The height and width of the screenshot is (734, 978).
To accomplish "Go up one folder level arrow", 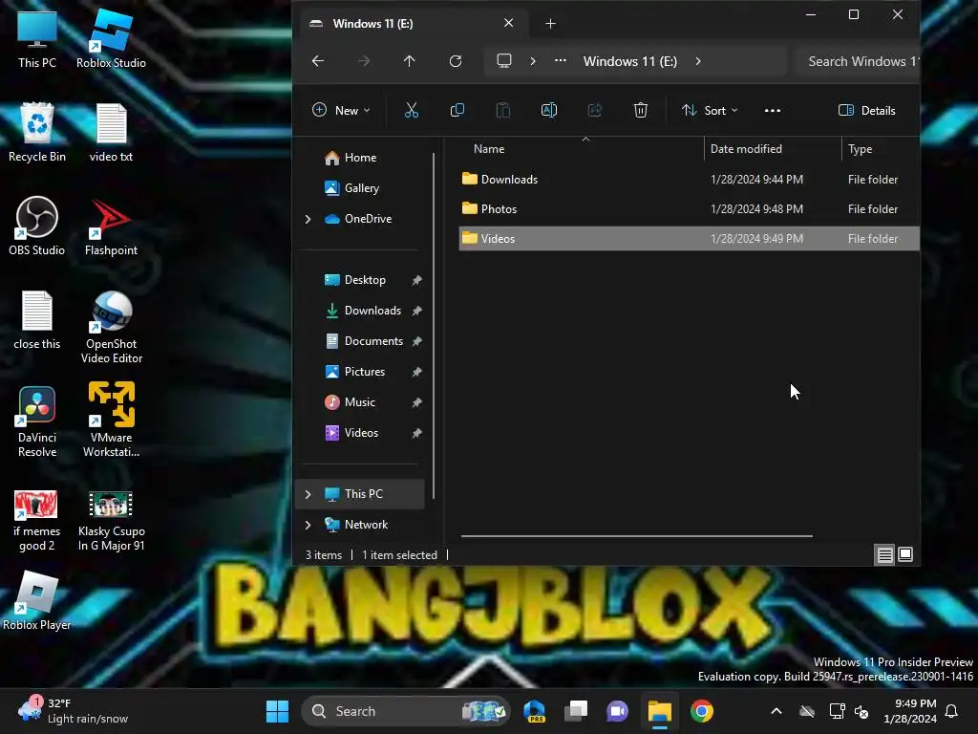I will click(x=409, y=60).
